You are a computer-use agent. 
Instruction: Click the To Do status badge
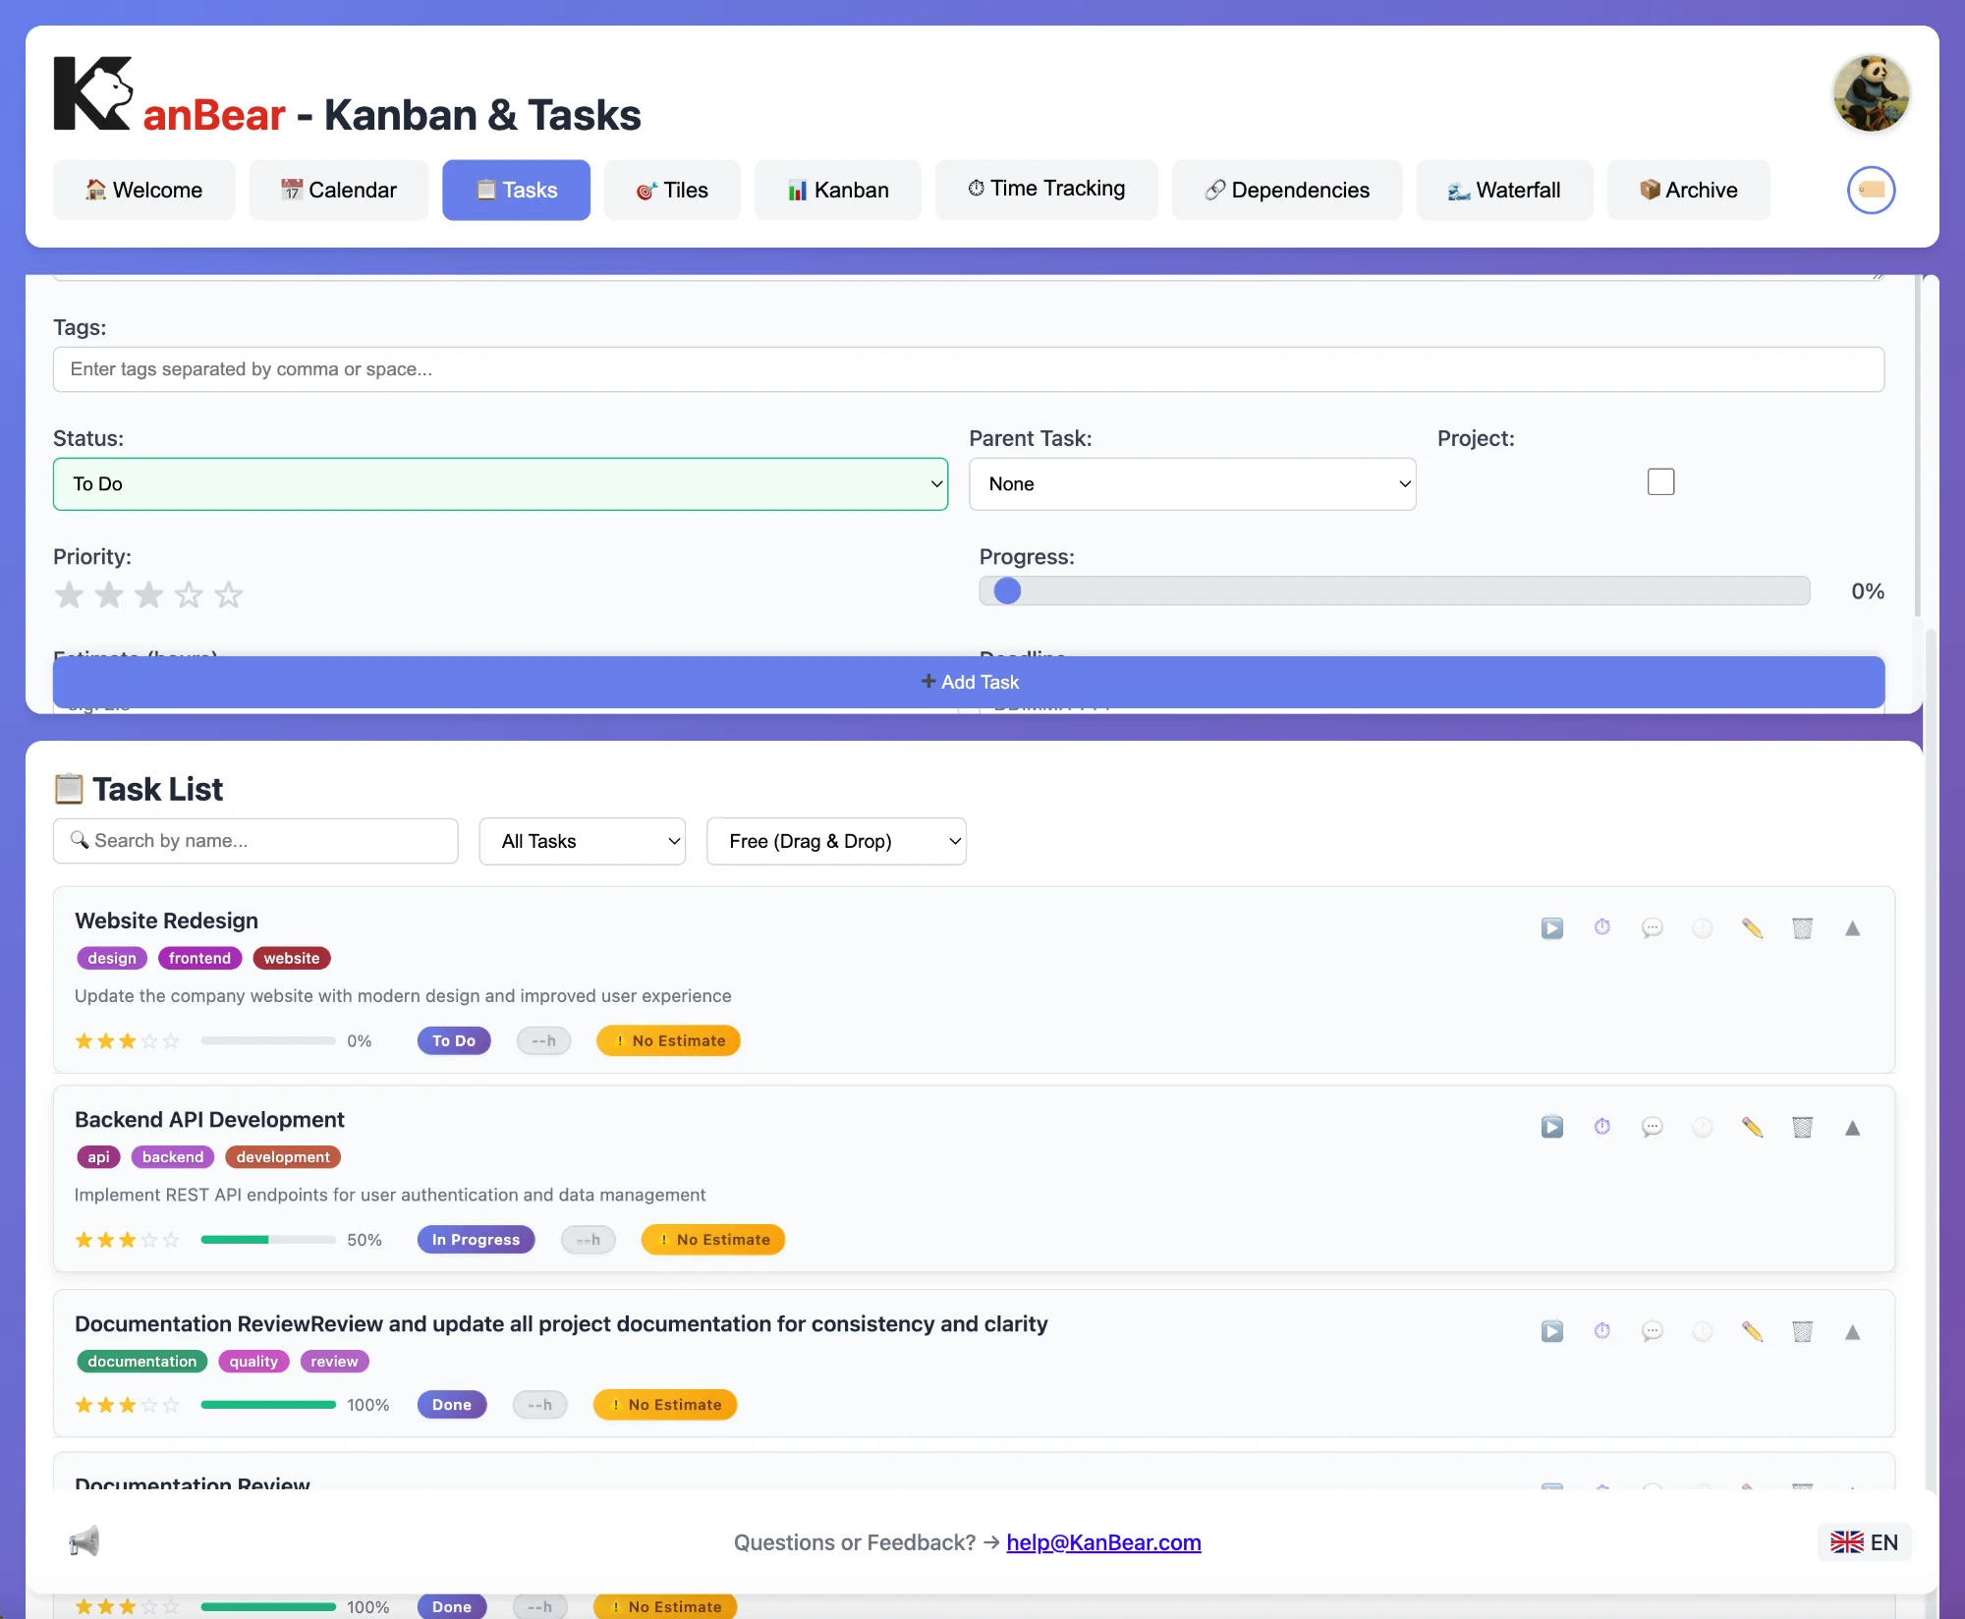[454, 1040]
